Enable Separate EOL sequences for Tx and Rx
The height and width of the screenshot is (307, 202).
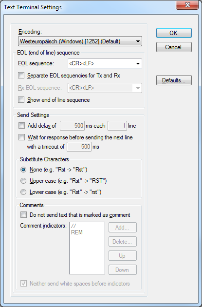click(x=21, y=76)
